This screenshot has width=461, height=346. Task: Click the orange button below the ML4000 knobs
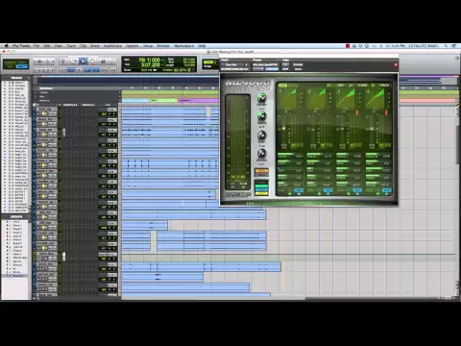(x=261, y=172)
